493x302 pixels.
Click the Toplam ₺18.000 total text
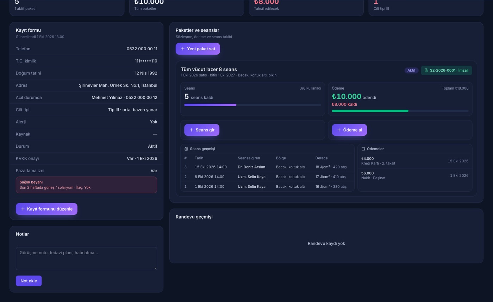coord(455,89)
